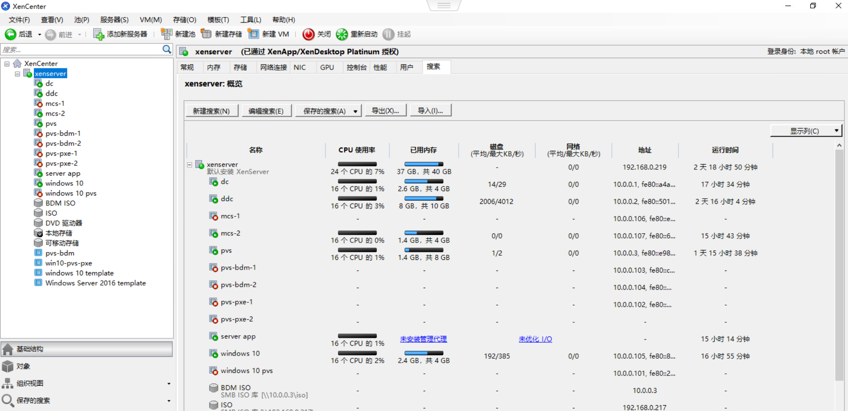This screenshot has width=848, height=411.
Task: Click the ddc memory usage bar
Action: pos(424,199)
